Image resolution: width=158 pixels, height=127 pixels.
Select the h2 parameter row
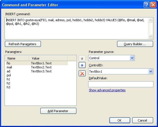point(37,83)
